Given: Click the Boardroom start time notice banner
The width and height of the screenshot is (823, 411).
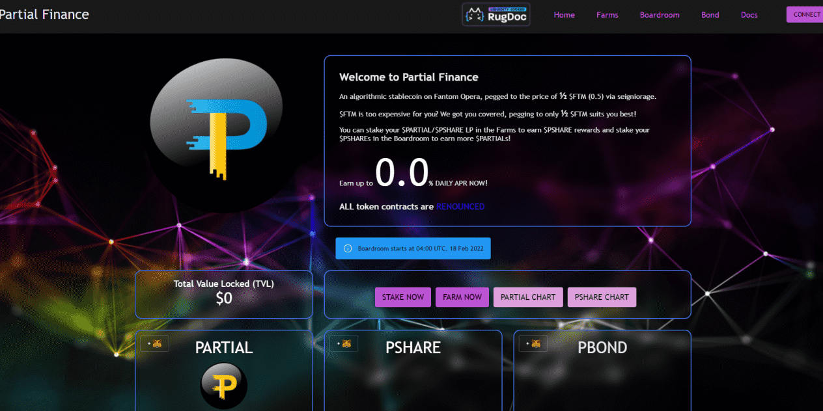Looking at the screenshot, I should [x=413, y=248].
